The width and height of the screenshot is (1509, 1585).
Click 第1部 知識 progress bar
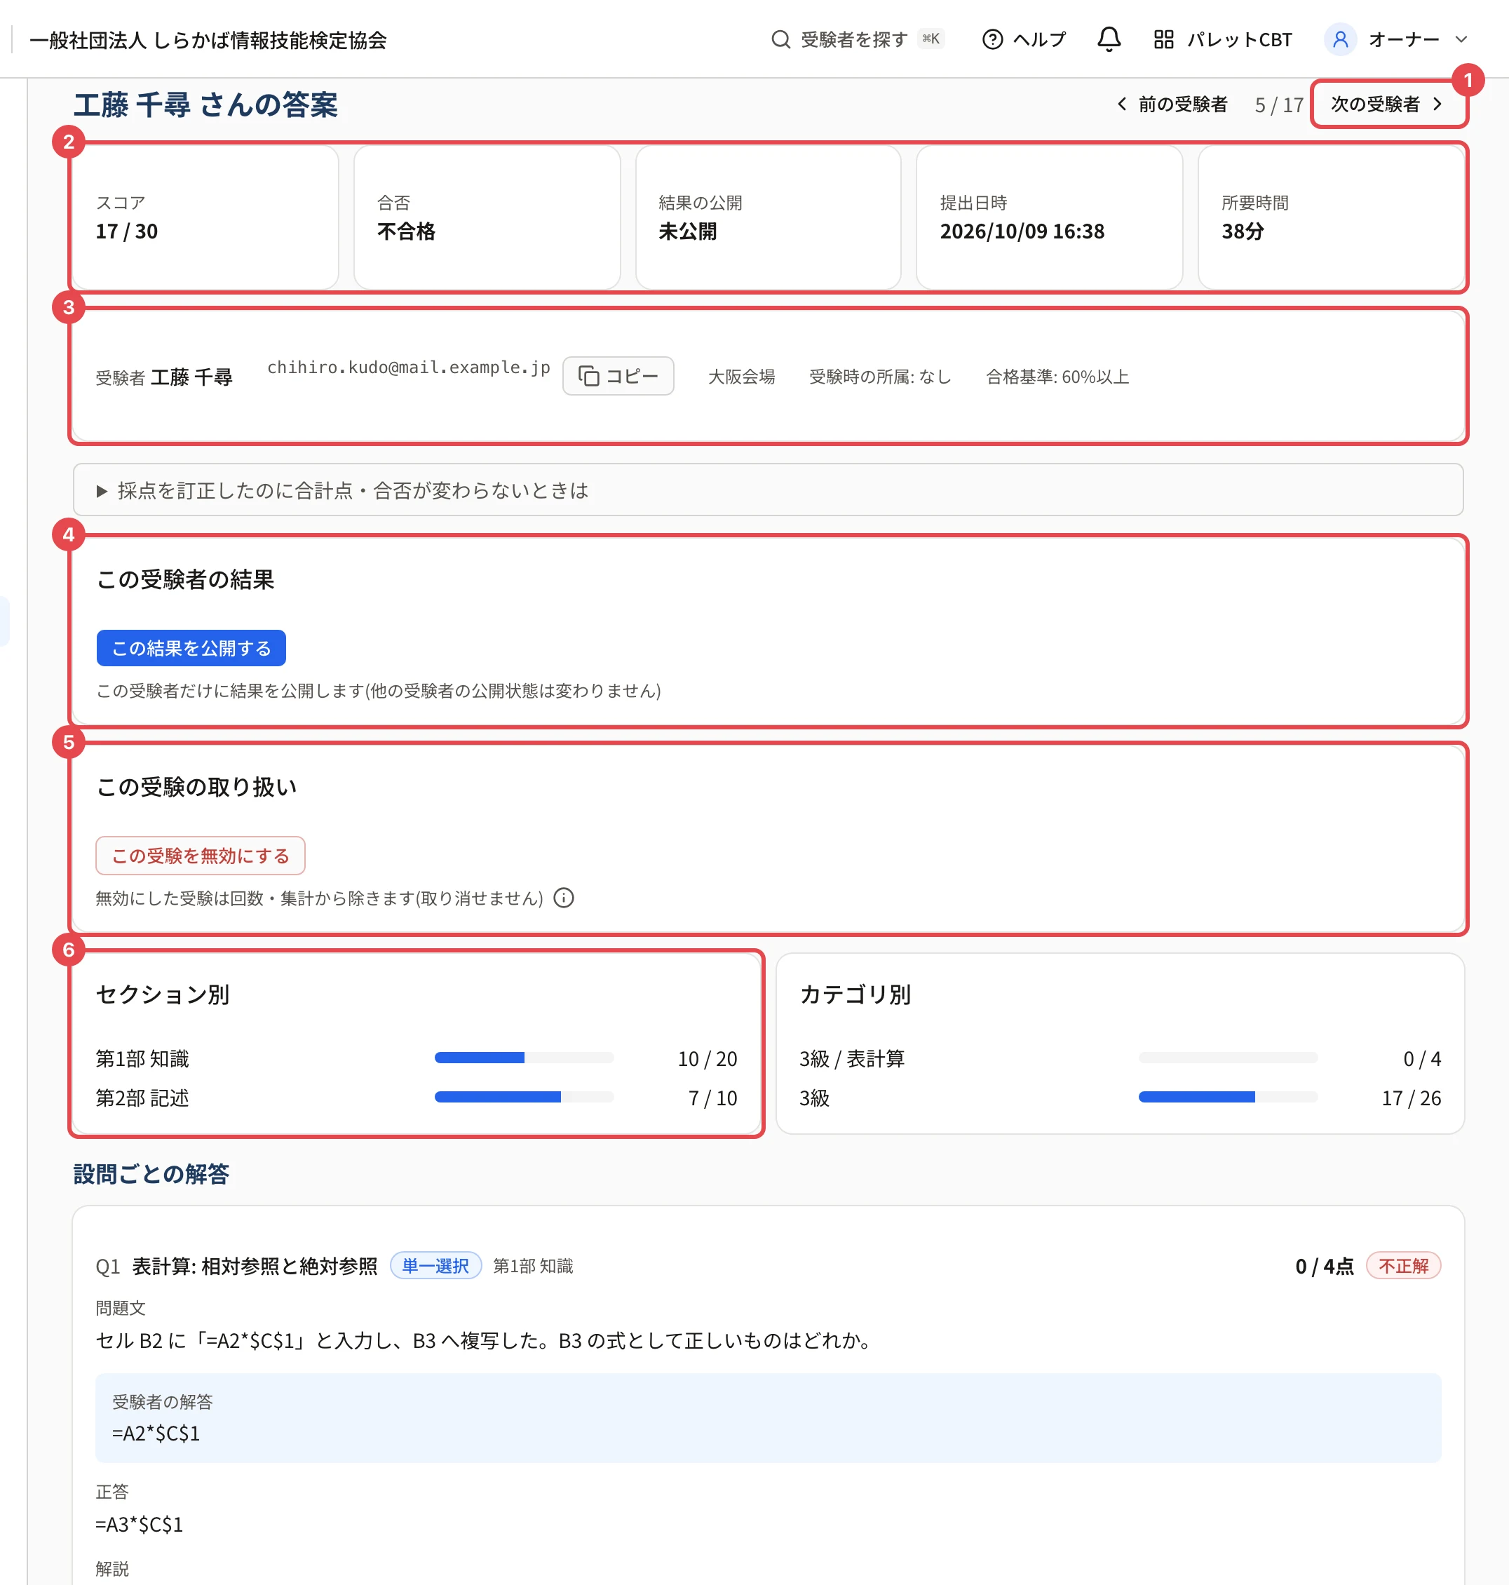pyautogui.click(x=524, y=1058)
